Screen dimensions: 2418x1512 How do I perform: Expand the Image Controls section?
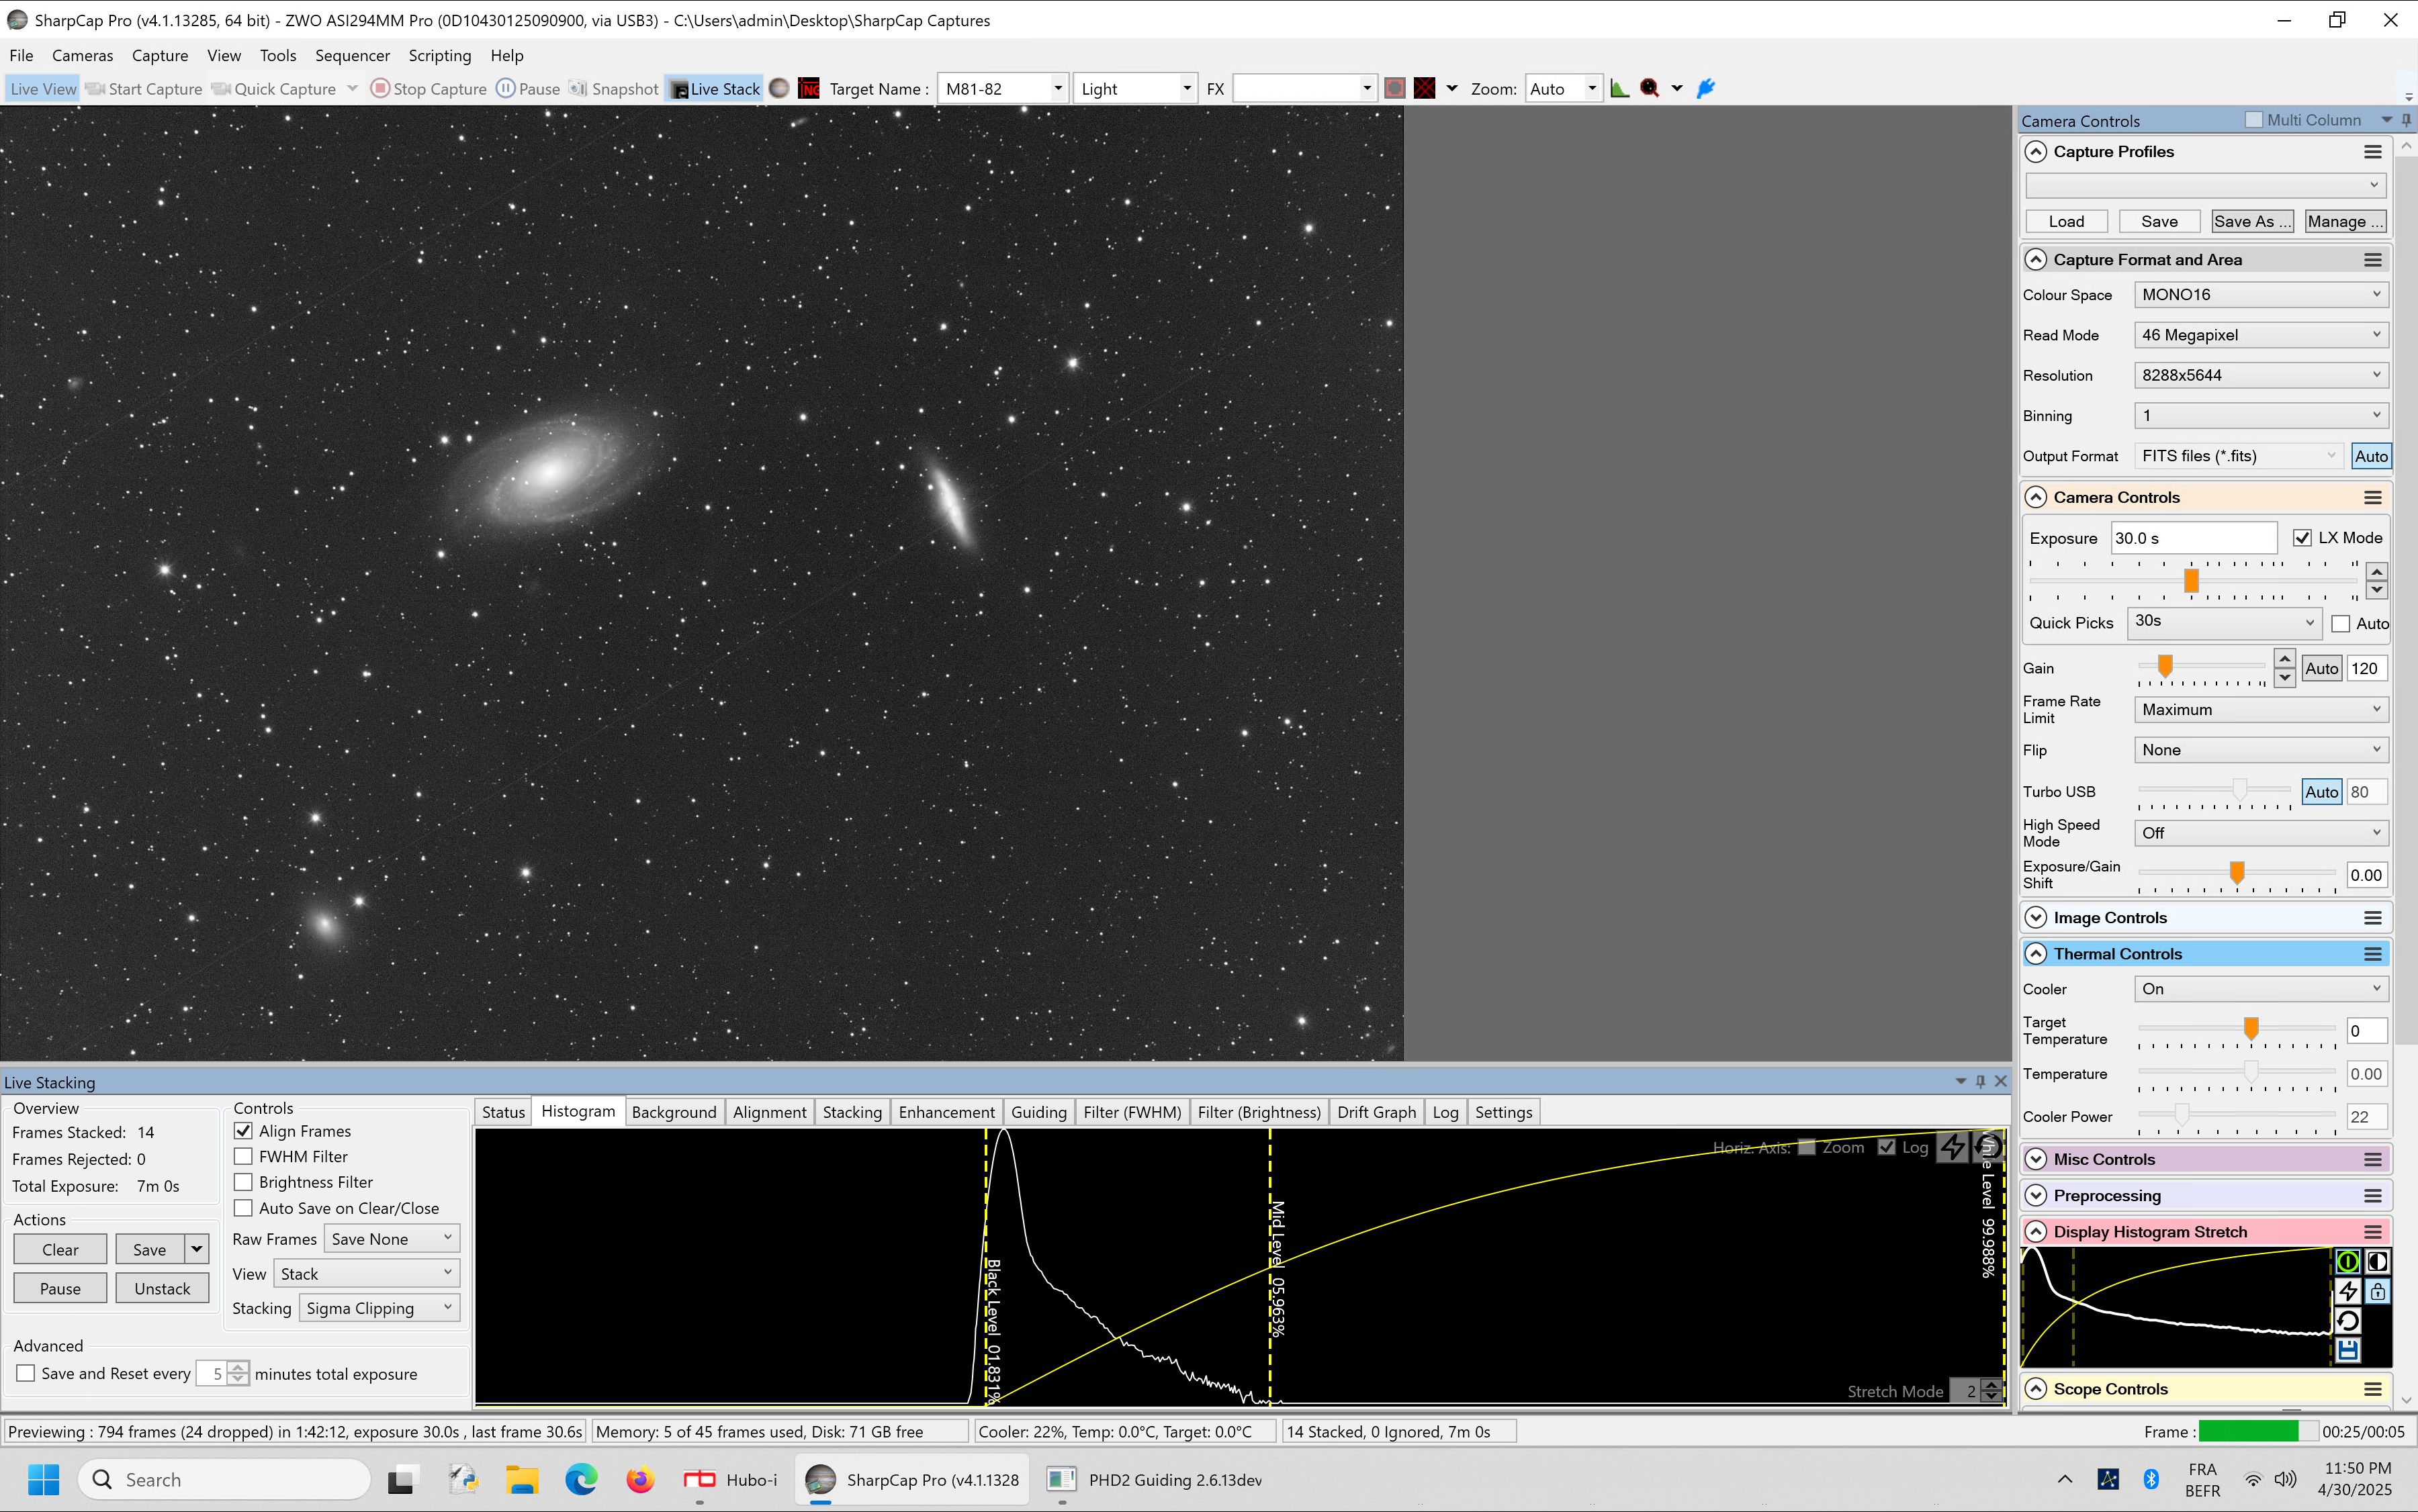tap(2036, 918)
